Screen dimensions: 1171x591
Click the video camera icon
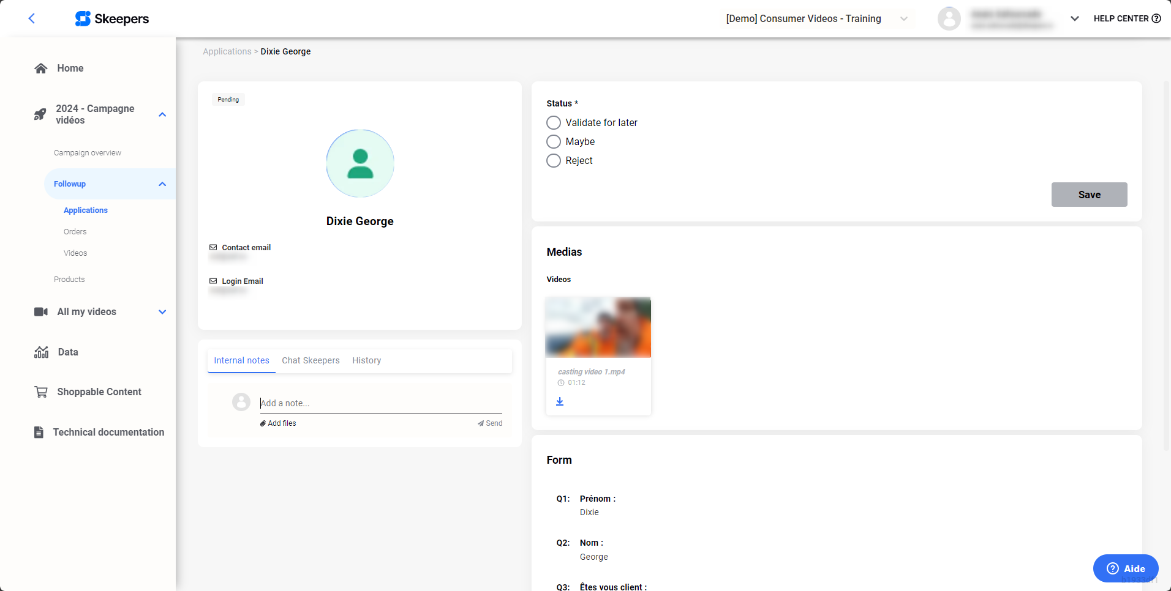[41, 312]
